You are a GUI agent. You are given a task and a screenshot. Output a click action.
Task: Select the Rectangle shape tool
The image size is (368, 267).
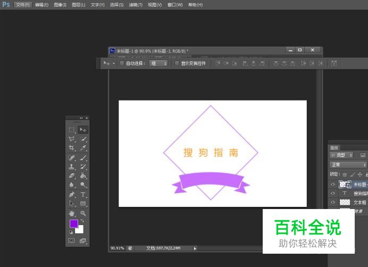pos(83,204)
